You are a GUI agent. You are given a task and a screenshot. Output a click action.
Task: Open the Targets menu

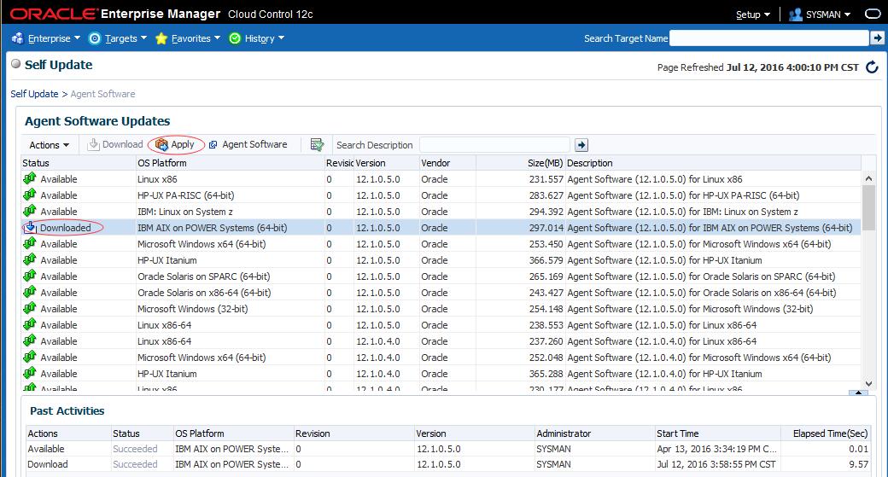126,38
